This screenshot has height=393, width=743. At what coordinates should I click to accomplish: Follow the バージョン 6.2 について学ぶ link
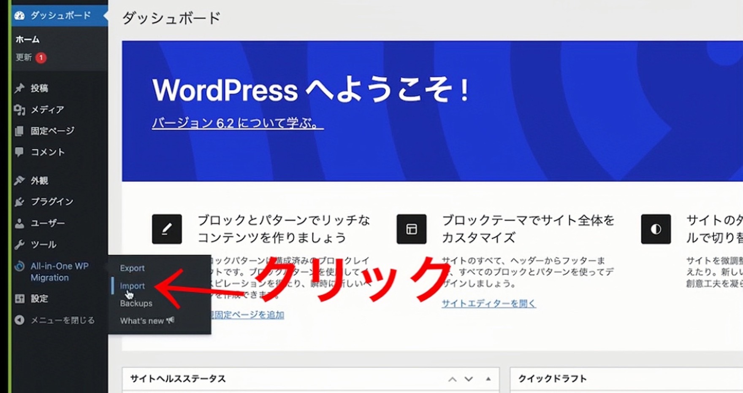(238, 123)
